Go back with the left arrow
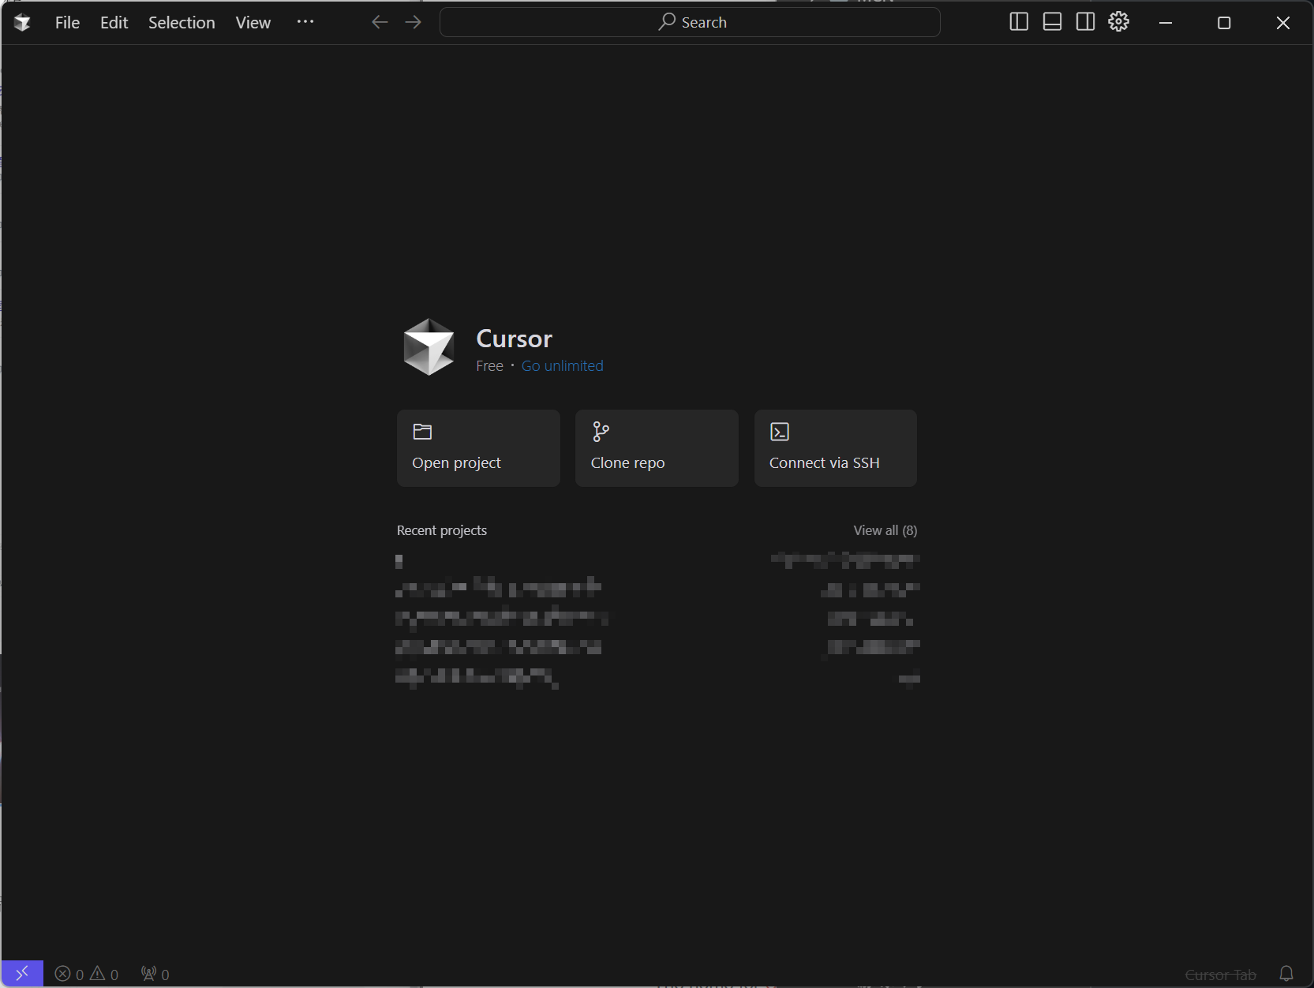 coord(380,22)
